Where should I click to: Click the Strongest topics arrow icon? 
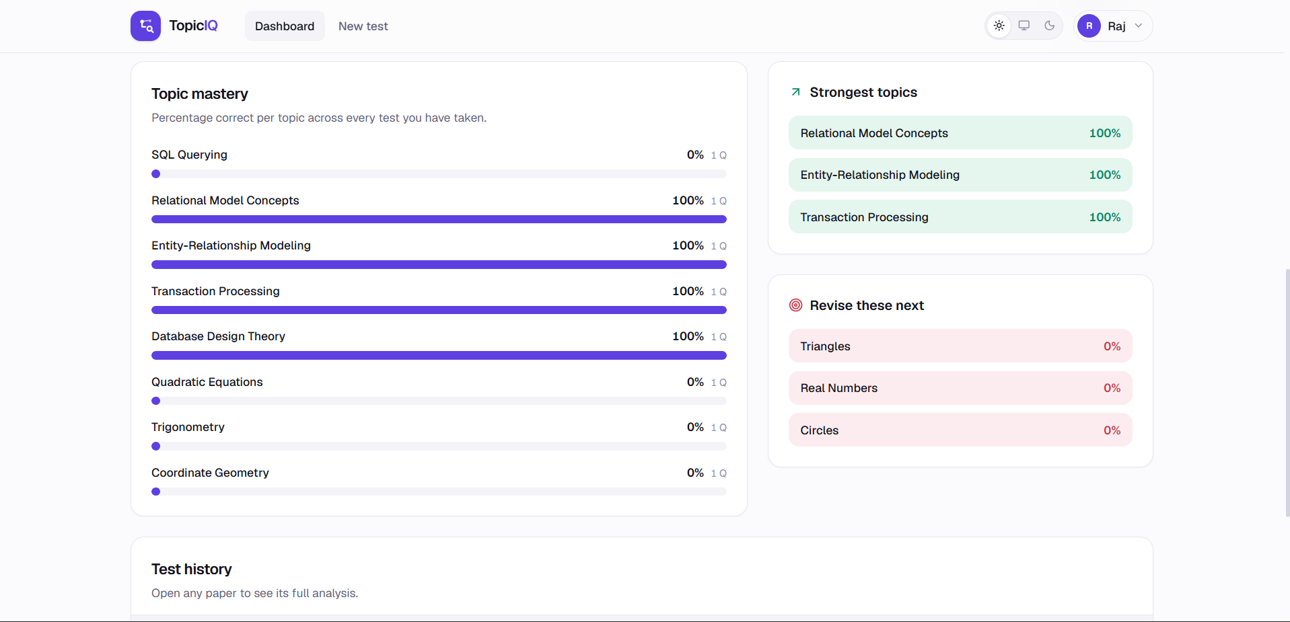[795, 92]
